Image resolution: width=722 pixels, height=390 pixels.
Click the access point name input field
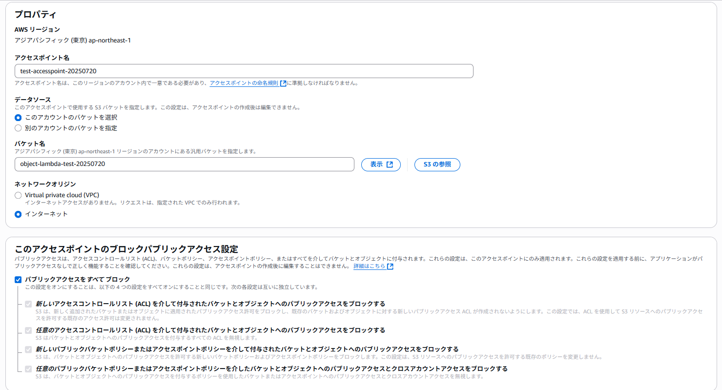244,71
